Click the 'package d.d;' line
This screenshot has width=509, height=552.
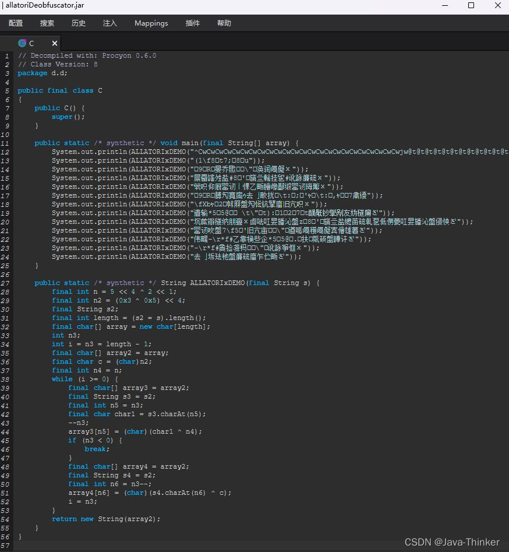click(x=42, y=73)
